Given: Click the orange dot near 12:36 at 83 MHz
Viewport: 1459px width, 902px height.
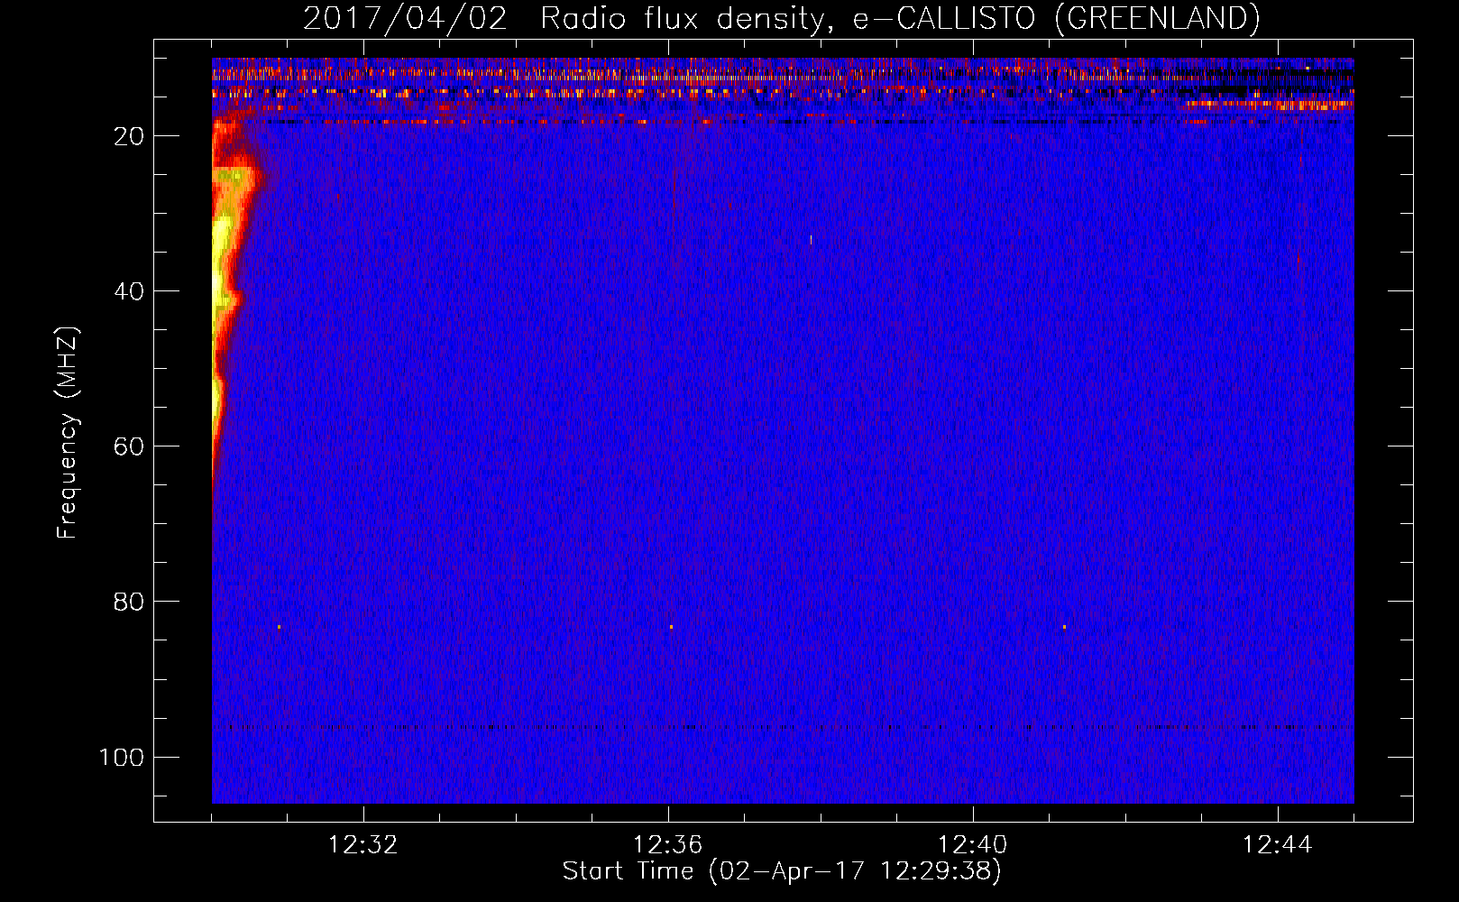Looking at the screenshot, I should 671,626.
